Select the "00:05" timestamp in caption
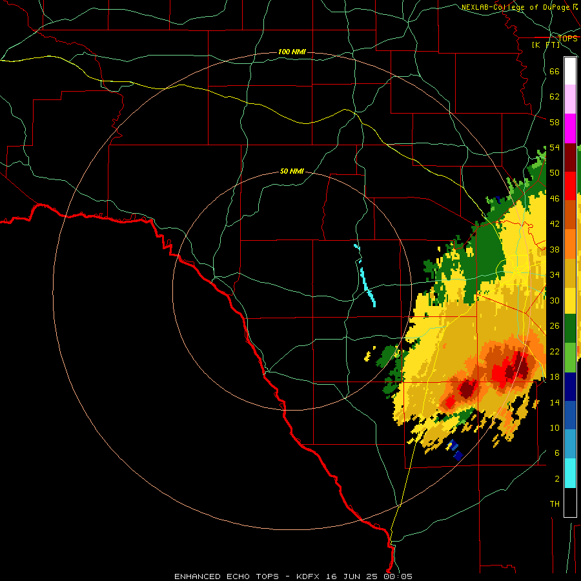 398,576
